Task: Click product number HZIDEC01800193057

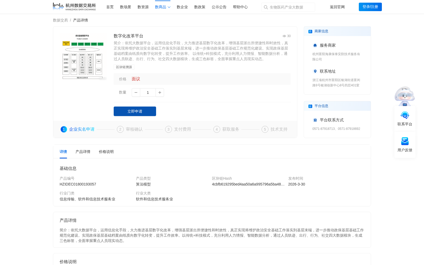Action: point(78,184)
